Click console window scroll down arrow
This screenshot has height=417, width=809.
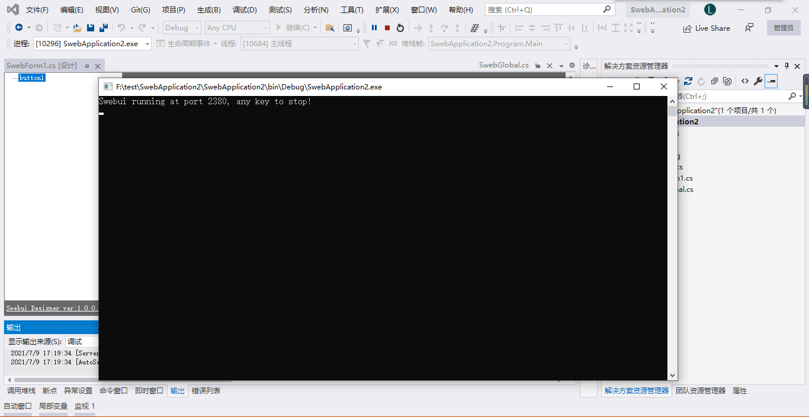(x=672, y=376)
